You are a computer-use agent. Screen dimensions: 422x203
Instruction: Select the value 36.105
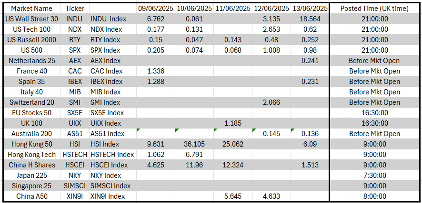pyautogui.click(x=194, y=144)
